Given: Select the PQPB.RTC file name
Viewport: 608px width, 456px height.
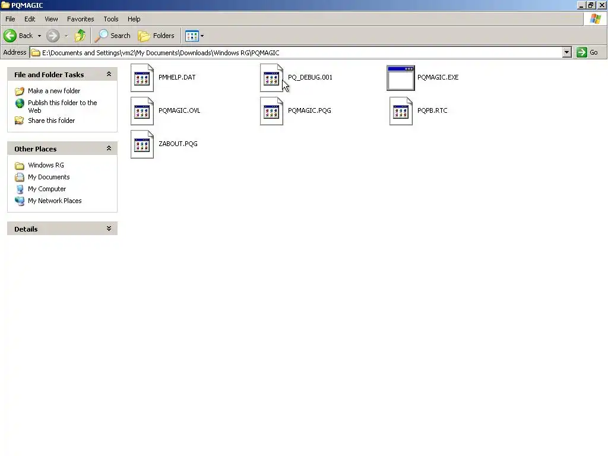Looking at the screenshot, I should [x=432, y=110].
